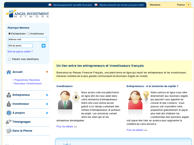Open Nouveaux Investisseurs link

pos(28,84)
